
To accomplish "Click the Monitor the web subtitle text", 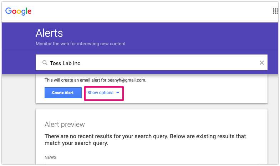I will coord(81,44).
